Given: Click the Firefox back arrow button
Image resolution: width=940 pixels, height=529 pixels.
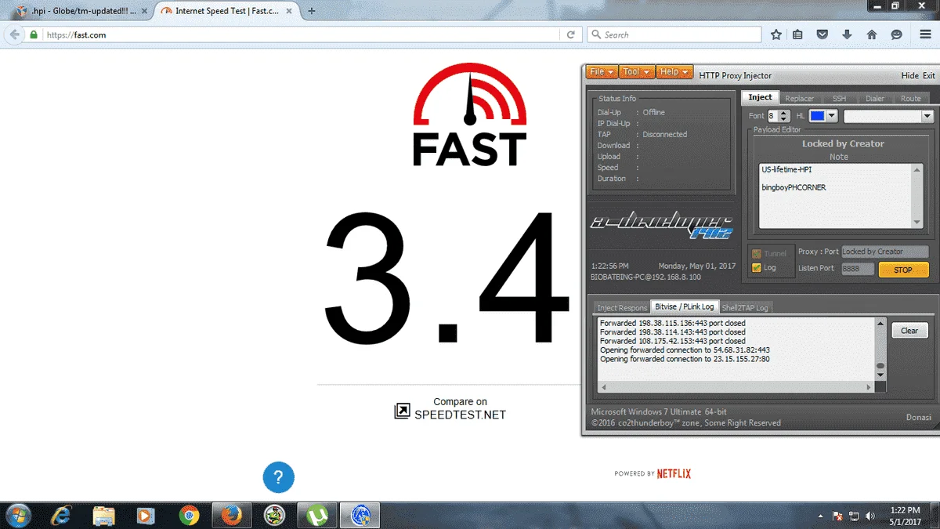Looking at the screenshot, I should pyautogui.click(x=14, y=34).
